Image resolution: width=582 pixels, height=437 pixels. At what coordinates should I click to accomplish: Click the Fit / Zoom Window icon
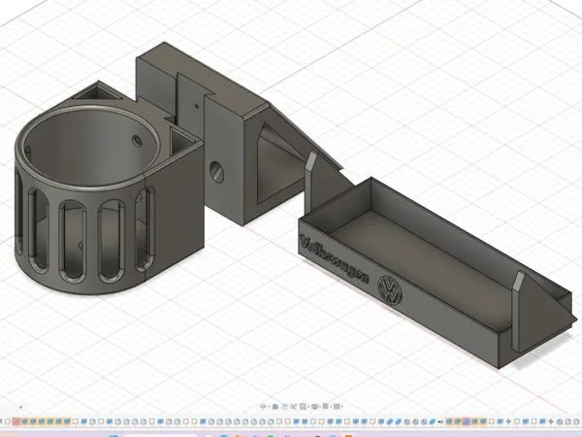(303, 407)
